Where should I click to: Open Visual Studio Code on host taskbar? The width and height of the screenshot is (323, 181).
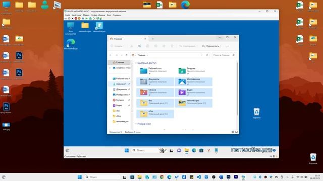click(199, 177)
